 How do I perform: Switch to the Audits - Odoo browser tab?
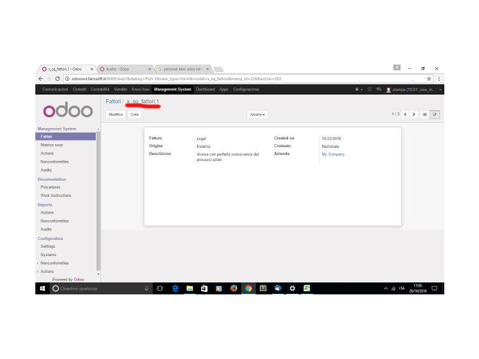click(124, 69)
